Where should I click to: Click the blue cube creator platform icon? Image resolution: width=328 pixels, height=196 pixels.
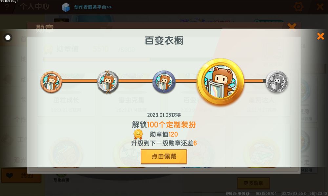[66, 7]
